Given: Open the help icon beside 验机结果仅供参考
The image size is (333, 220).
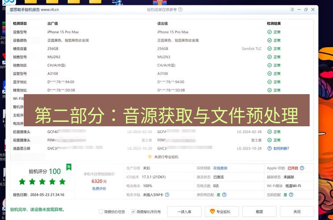Looking at the screenshot, I should [x=180, y=10].
